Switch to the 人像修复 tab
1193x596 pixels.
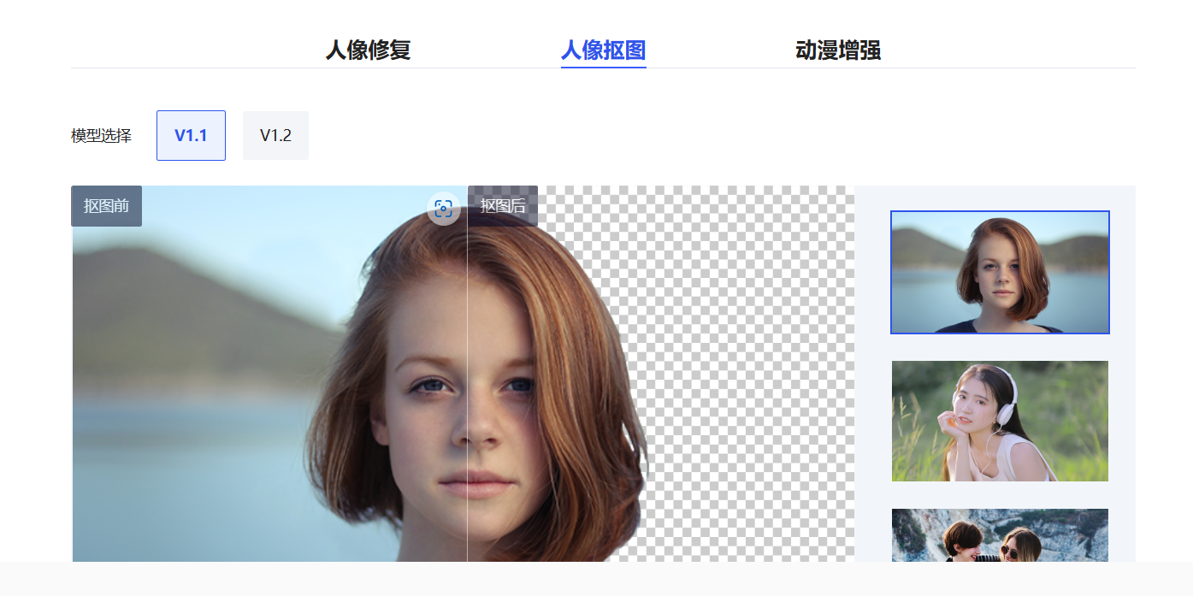(368, 50)
